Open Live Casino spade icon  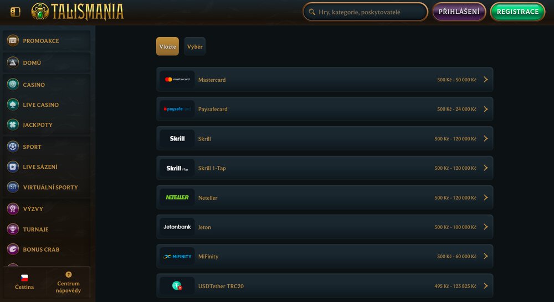pyautogui.click(x=13, y=105)
